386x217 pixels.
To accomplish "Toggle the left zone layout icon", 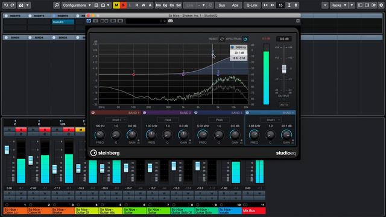I will click(361, 5).
